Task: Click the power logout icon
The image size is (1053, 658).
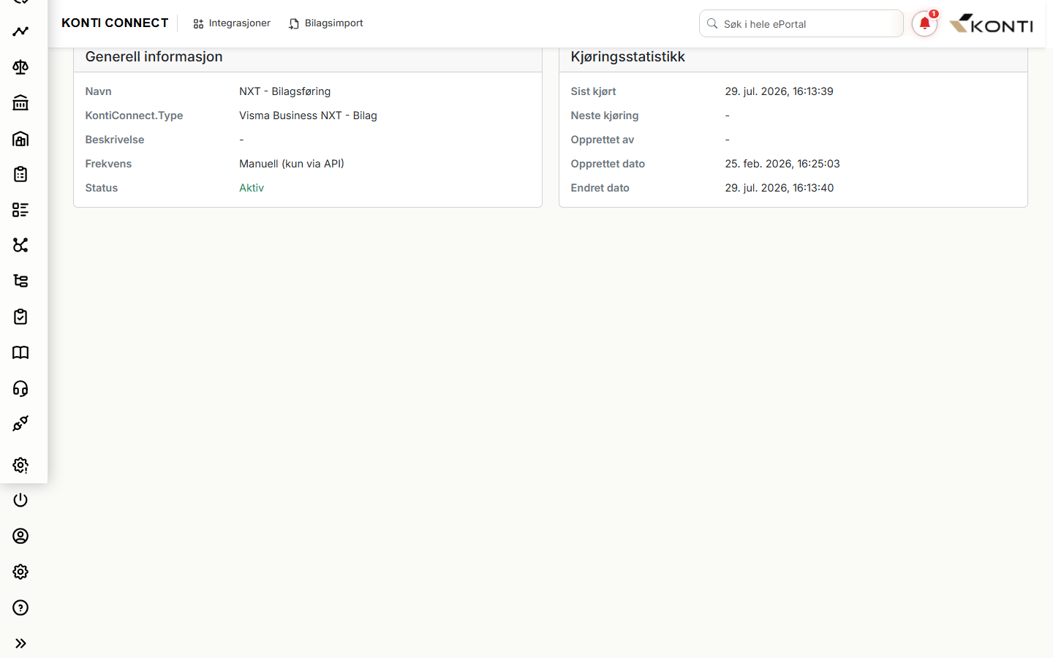Action: click(x=20, y=500)
